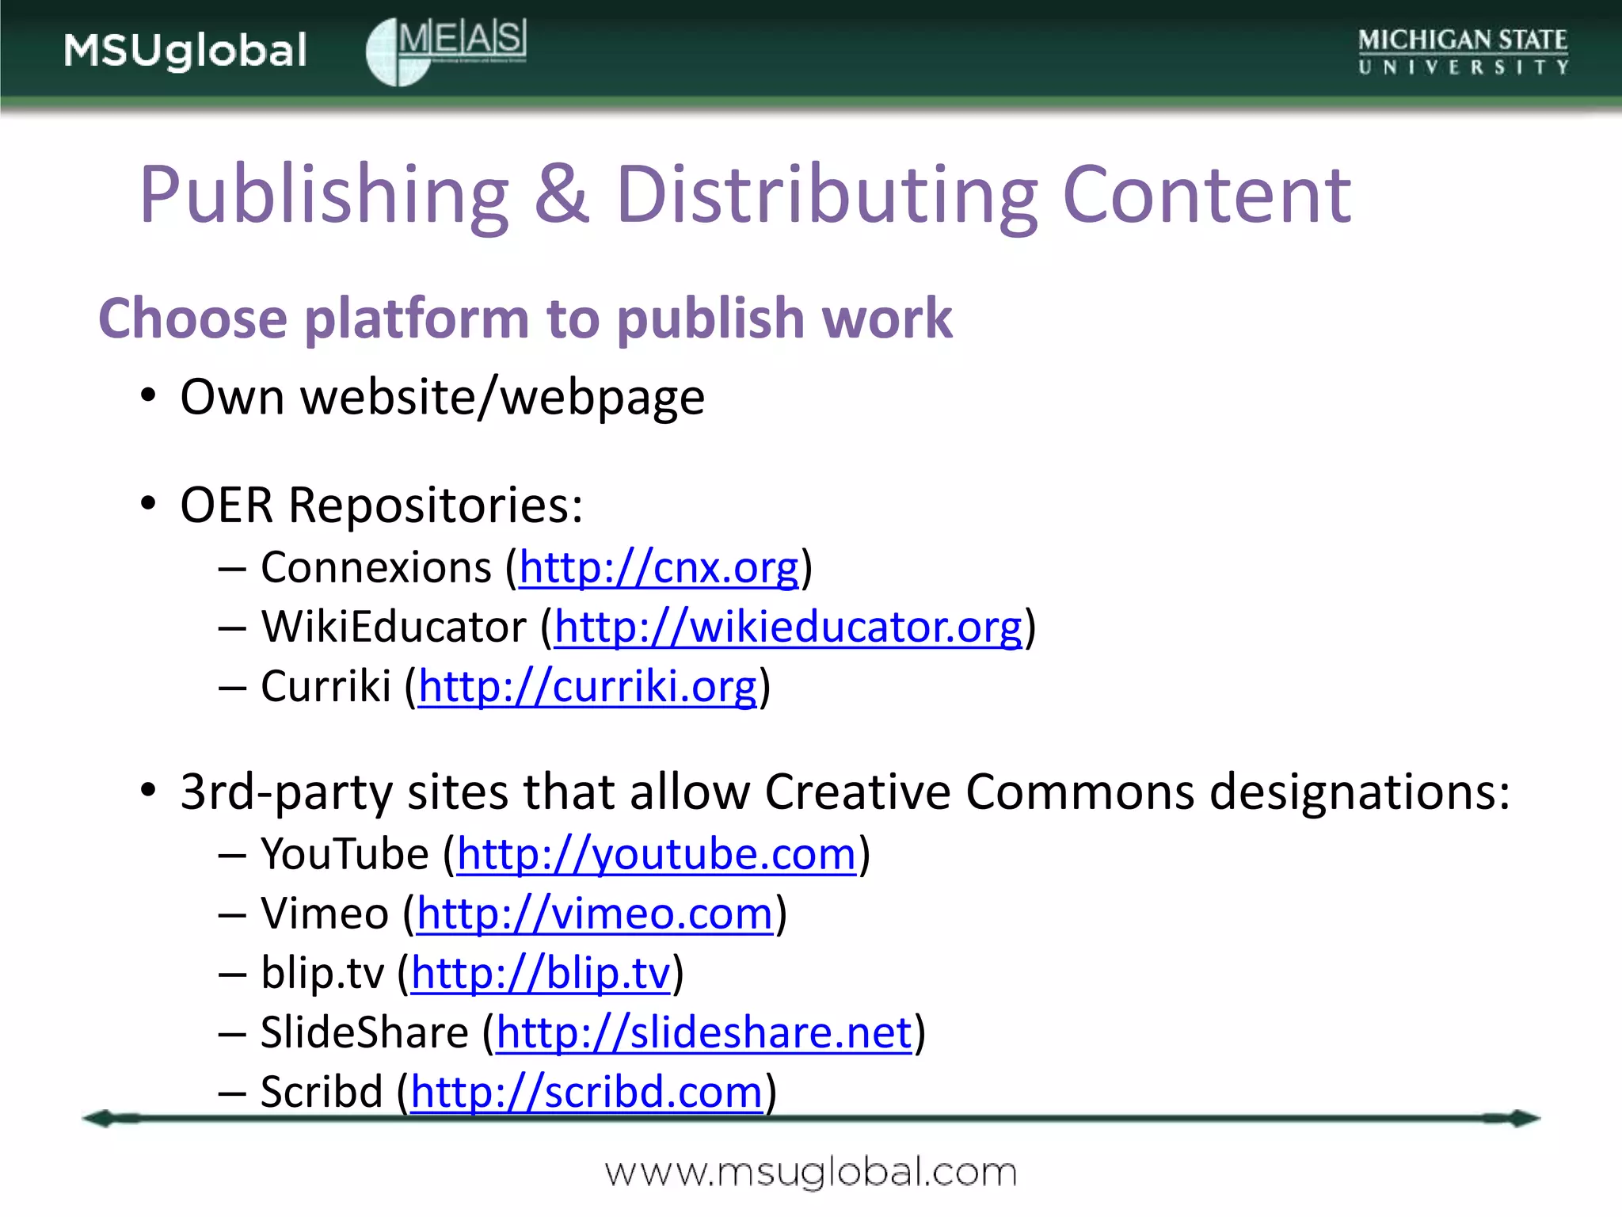Click the '3rd-party sites that allow Creative Commons designations:' bullet

(845, 792)
